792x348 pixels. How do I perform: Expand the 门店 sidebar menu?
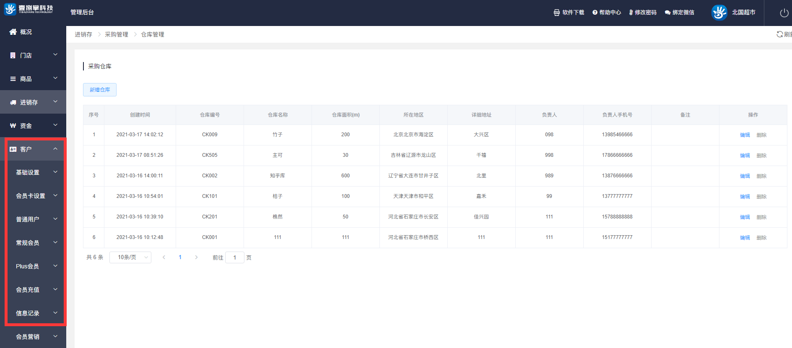tap(33, 55)
